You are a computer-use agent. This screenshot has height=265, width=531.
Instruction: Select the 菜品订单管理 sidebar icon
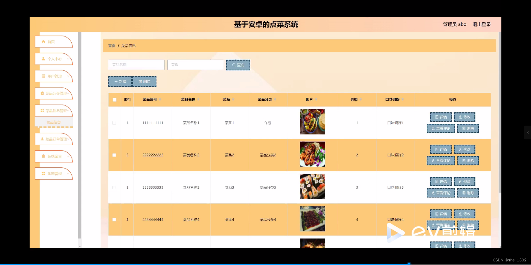(x=42, y=139)
